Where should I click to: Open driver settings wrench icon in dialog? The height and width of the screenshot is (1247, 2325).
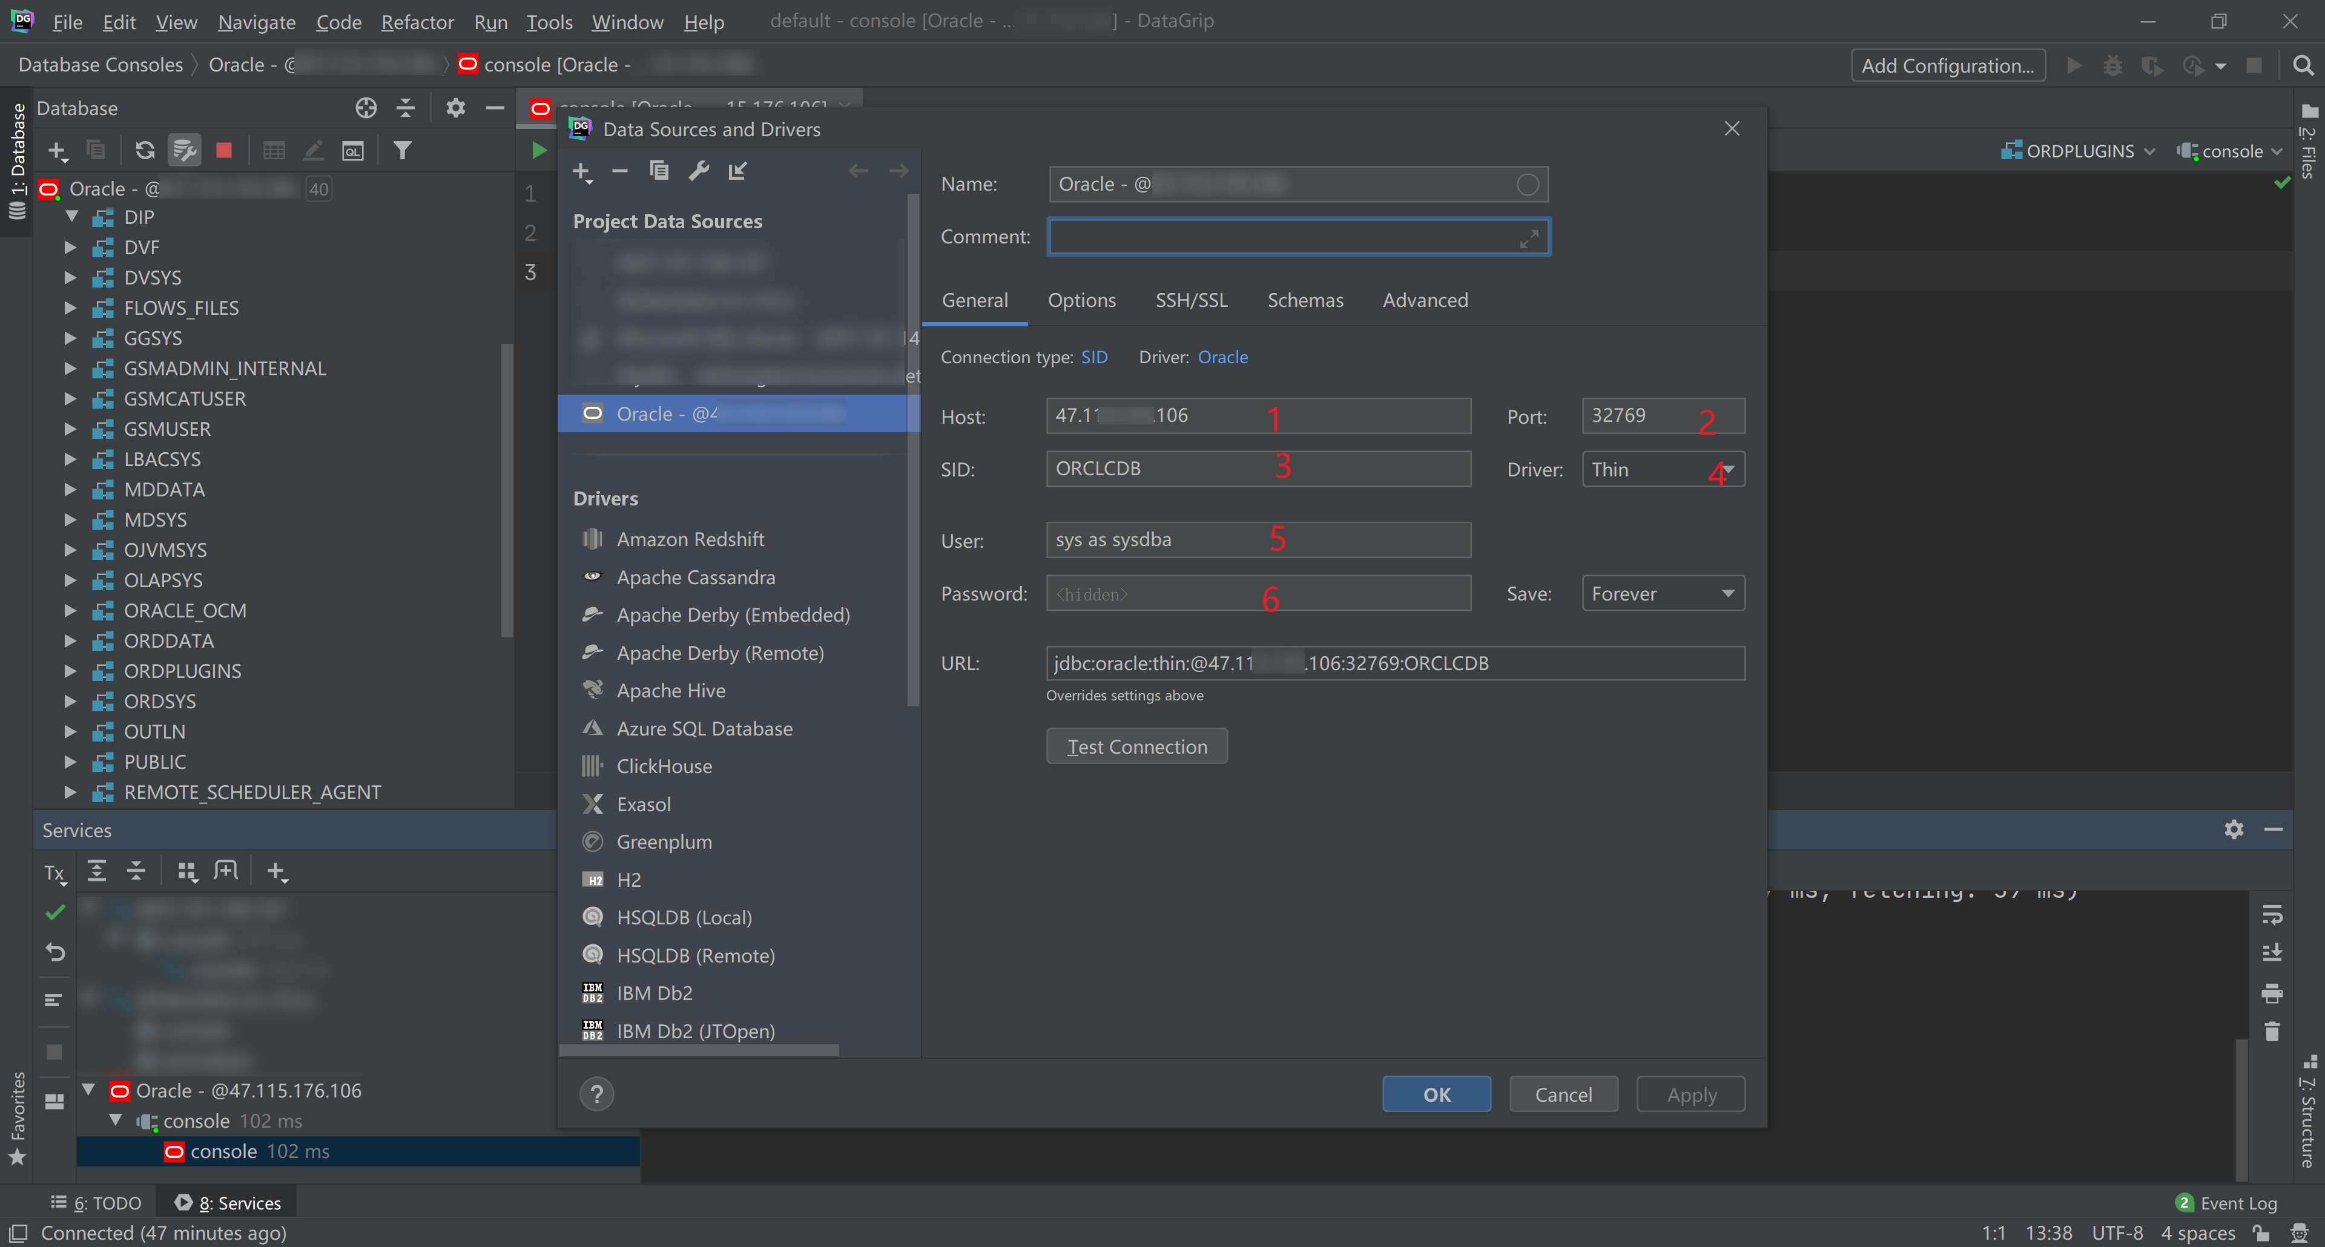tap(699, 171)
